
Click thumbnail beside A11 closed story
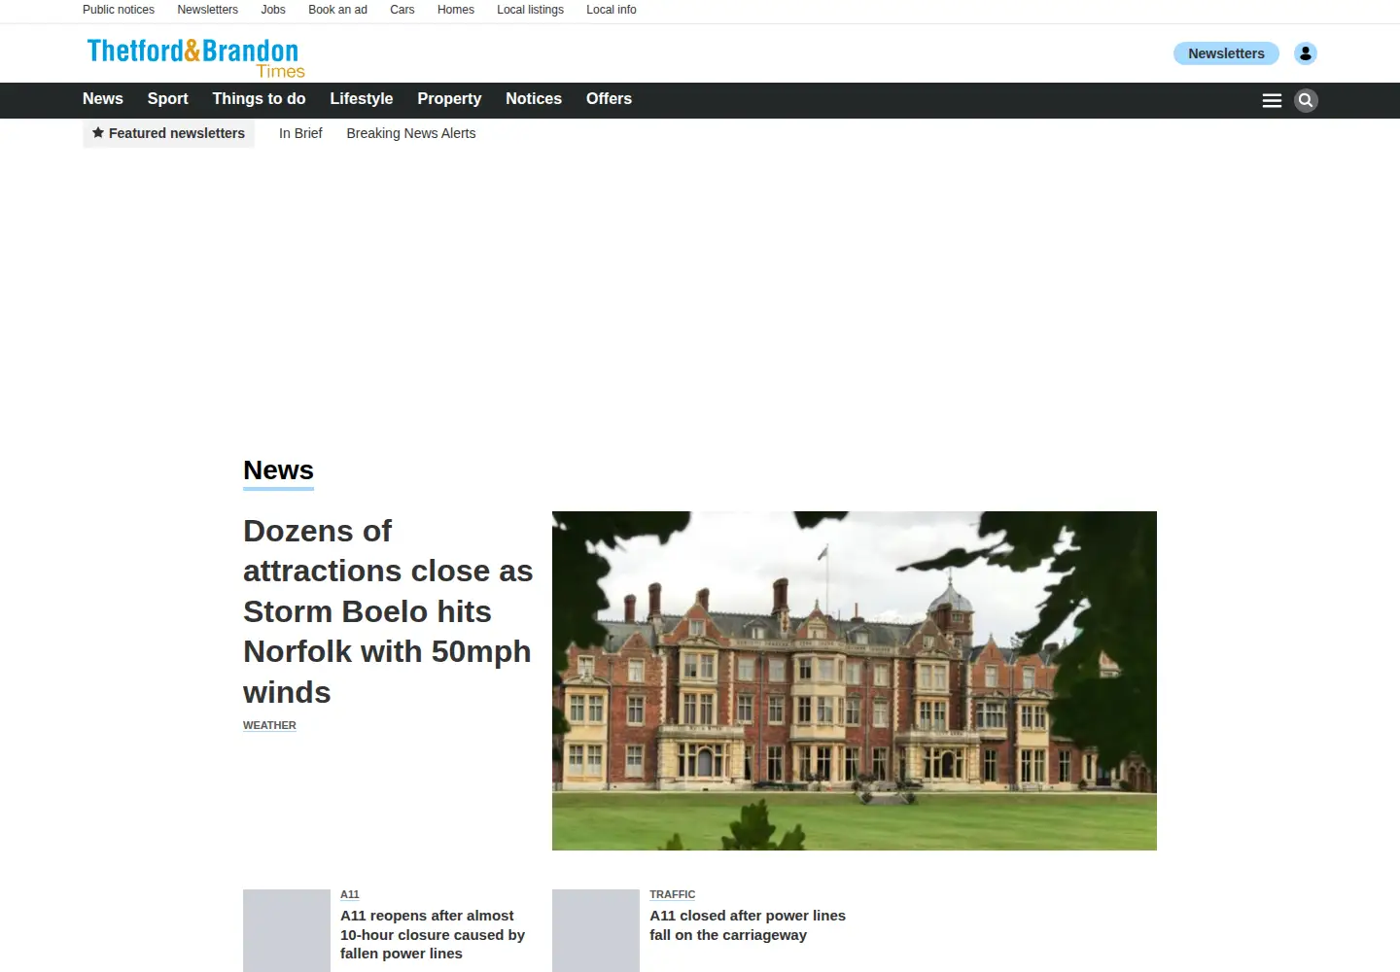click(x=596, y=931)
